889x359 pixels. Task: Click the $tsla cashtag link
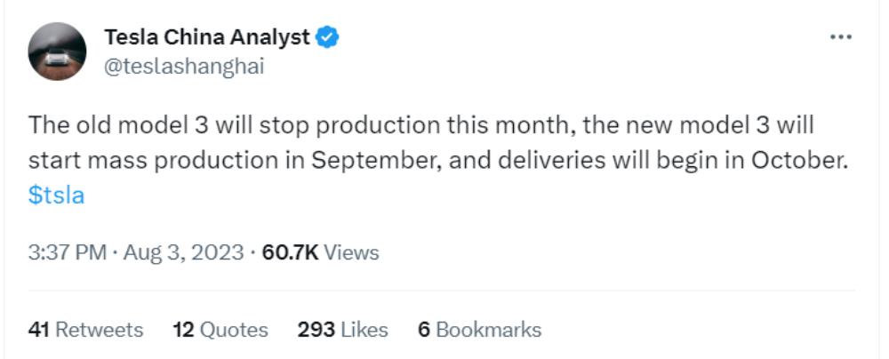point(56,195)
